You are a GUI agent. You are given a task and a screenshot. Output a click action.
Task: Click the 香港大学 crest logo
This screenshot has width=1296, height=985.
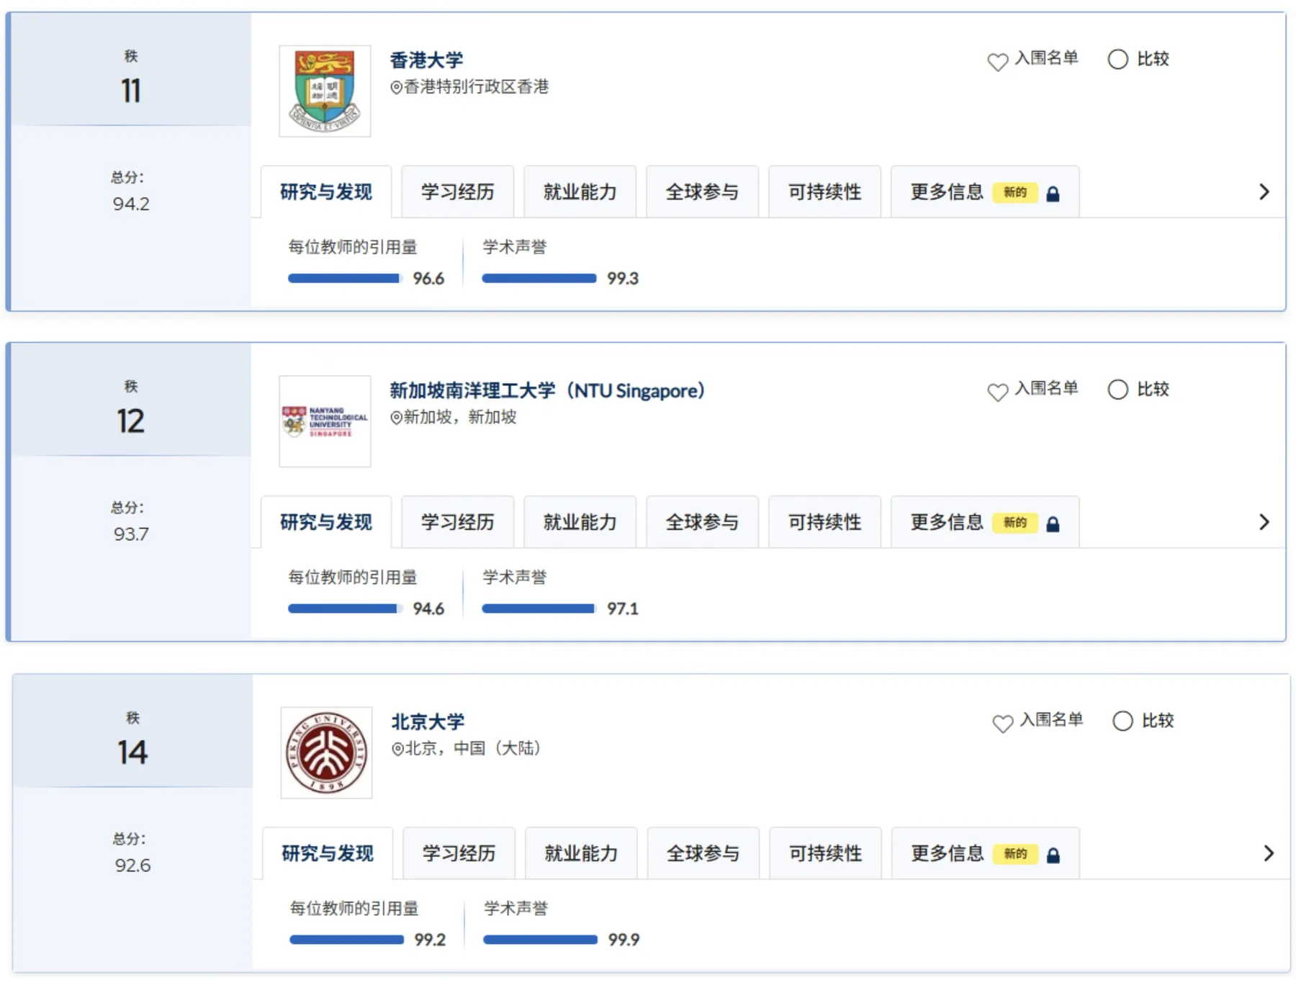(x=325, y=91)
